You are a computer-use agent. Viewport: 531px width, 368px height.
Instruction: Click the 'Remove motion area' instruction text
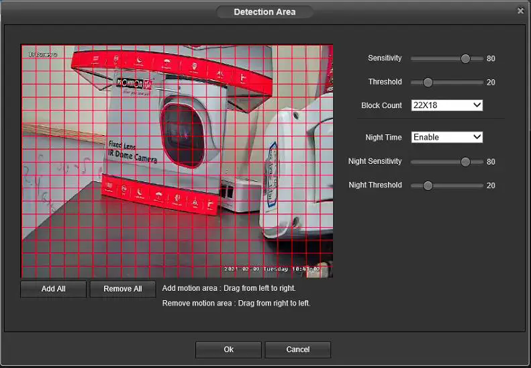pyautogui.click(x=236, y=304)
